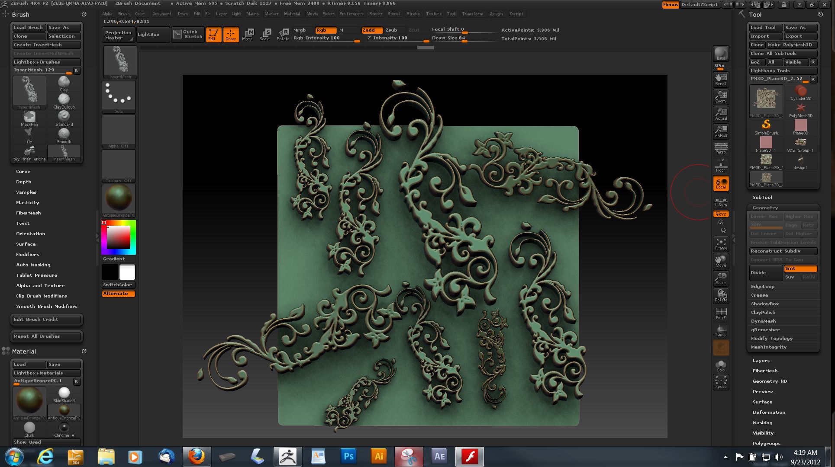Choose the SkinShade4 material
The image size is (835, 467).
[x=64, y=395]
